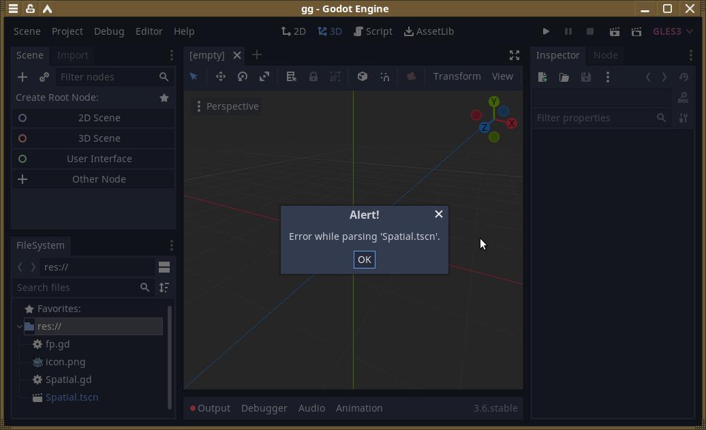Open the Transform menu
Image resolution: width=706 pixels, height=430 pixels.
click(457, 76)
